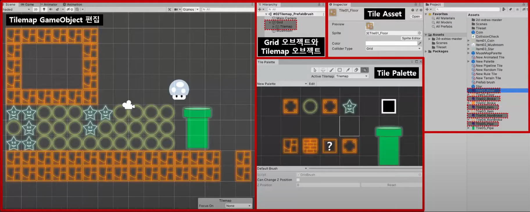530x212 pixels.
Task: Select the Tile Palette paintbrush tool
Action: (x=331, y=70)
